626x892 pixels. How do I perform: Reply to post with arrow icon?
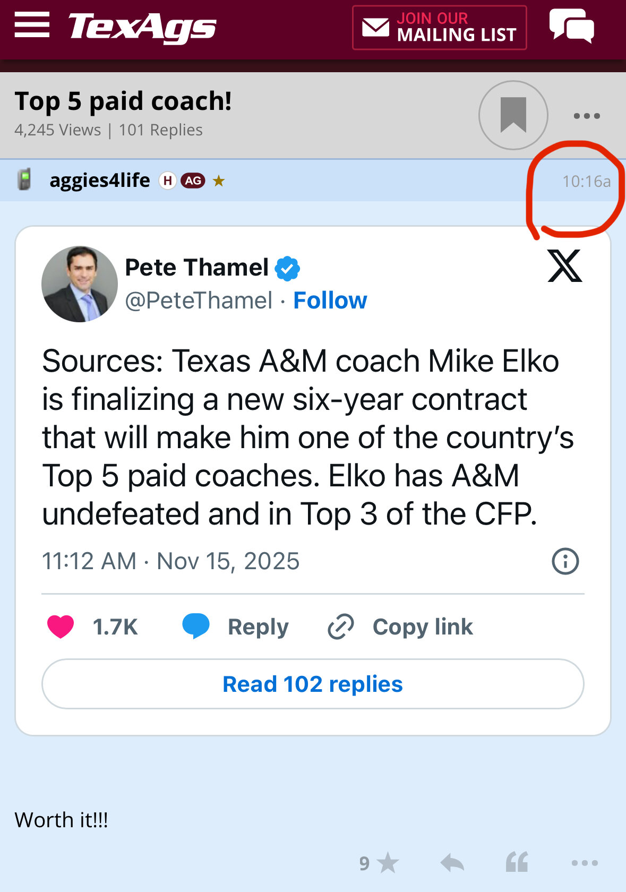click(x=452, y=863)
